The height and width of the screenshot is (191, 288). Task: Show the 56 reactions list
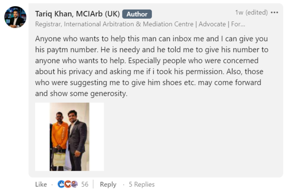tap(85, 184)
